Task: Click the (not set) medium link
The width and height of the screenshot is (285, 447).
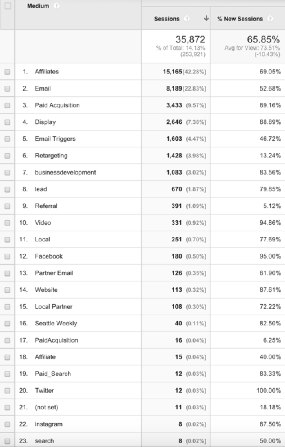Action: [x=46, y=407]
